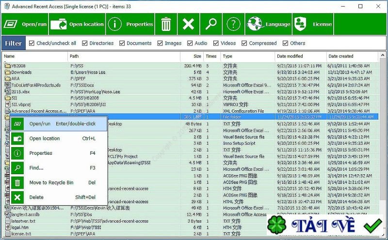Click the Open location toolbar button
388x240 pixels.
coord(77,24)
